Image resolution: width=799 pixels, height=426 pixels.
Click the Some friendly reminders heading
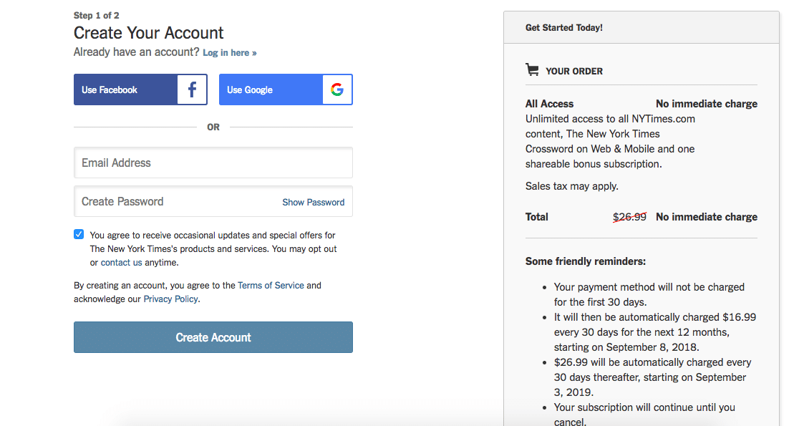(x=586, y=261)
